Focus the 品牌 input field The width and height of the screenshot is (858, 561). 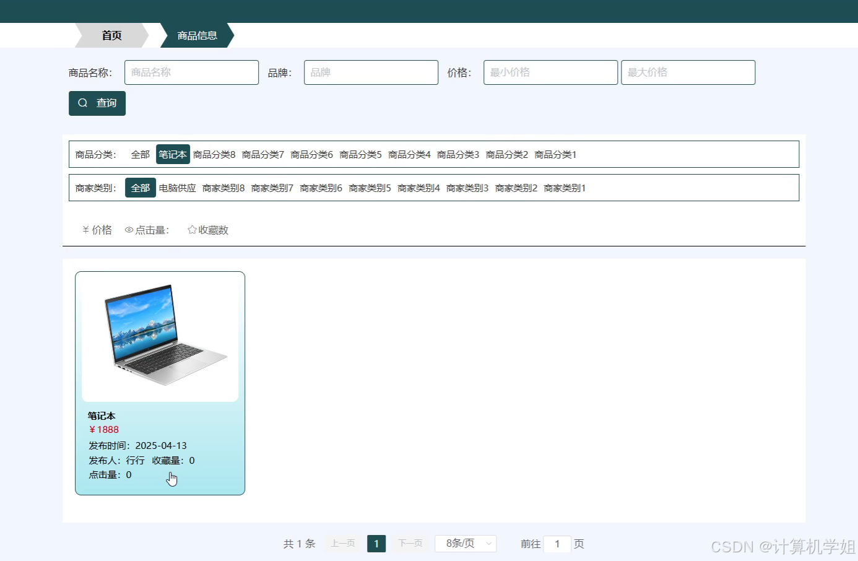[371, 72]
